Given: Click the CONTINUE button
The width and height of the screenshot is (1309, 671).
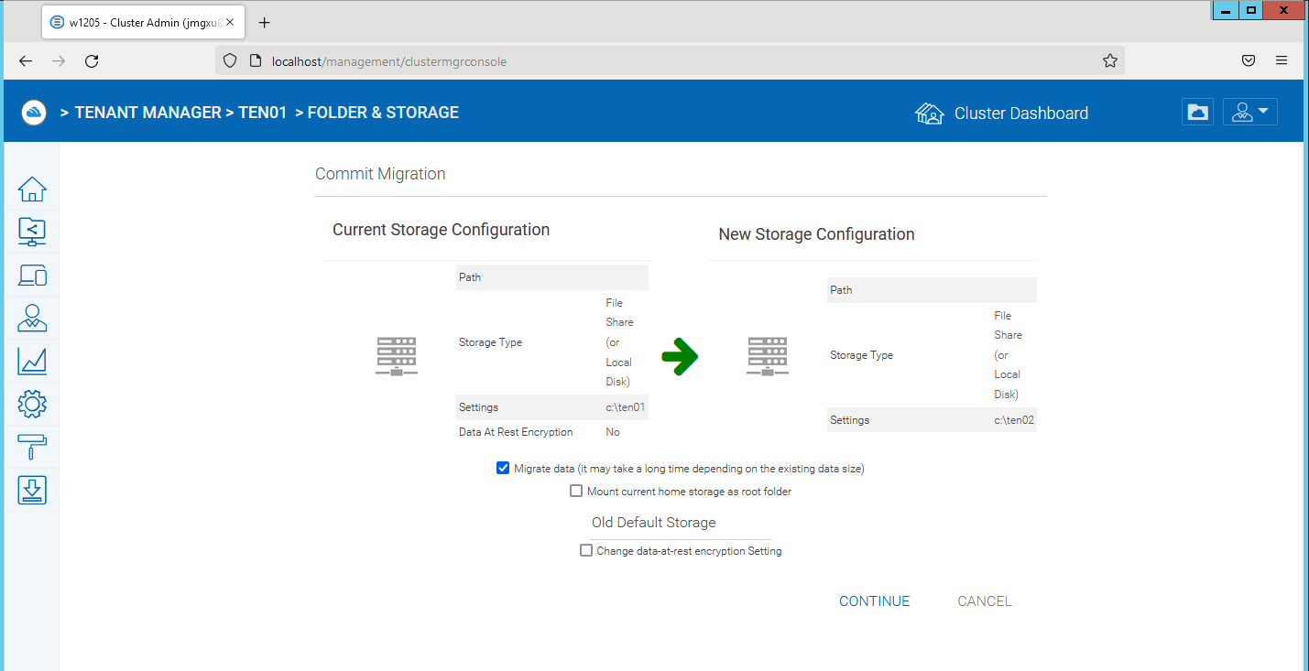Looking at the screenshot, I should (875, 601).
